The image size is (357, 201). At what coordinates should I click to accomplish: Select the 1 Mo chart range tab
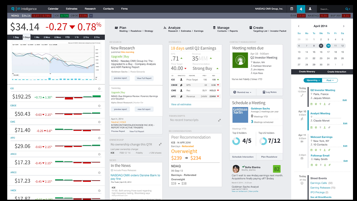[37, 37]
